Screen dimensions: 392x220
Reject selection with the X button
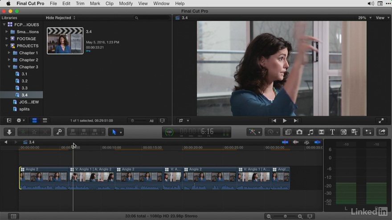[45, 132]
